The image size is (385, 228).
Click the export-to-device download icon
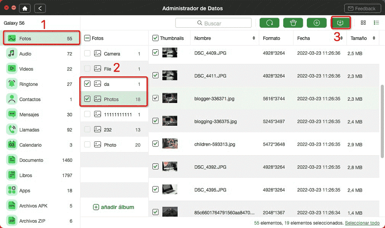(340, 23)
